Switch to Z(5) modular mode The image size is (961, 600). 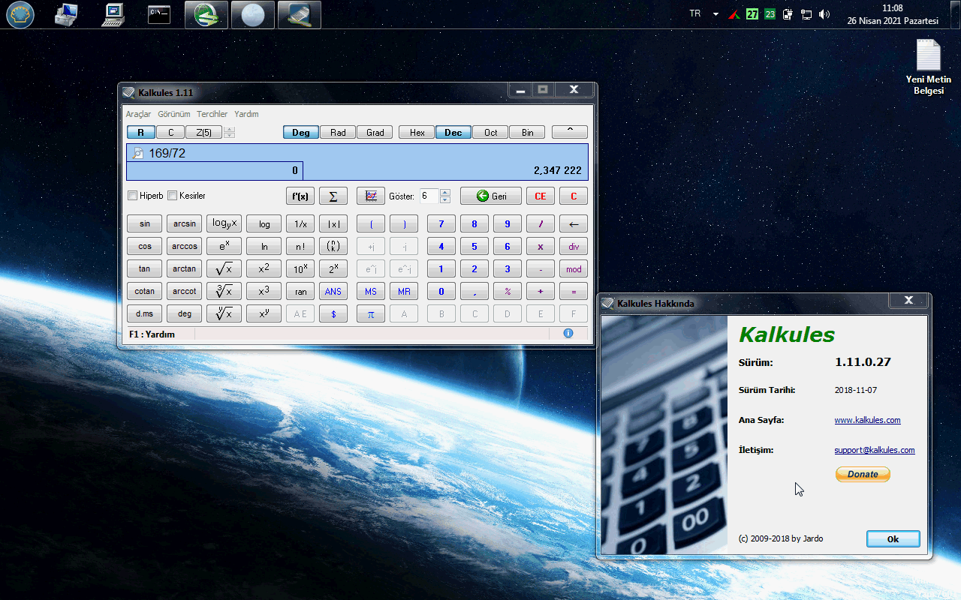(x=203, y=132)
